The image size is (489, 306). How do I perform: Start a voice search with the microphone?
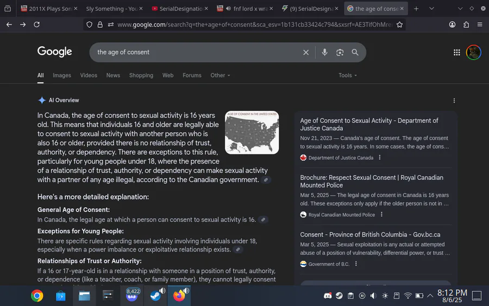pos(325,52)
